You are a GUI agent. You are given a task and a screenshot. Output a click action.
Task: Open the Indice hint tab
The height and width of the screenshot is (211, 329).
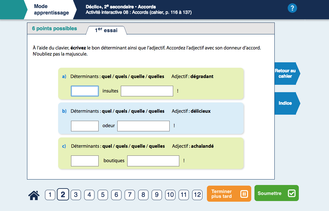pyautogui.click(x=287, y=103)
